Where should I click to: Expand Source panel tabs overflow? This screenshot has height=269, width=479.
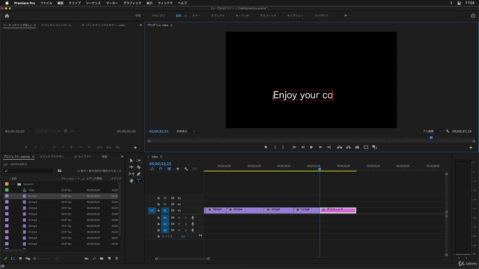coord(141,25)
